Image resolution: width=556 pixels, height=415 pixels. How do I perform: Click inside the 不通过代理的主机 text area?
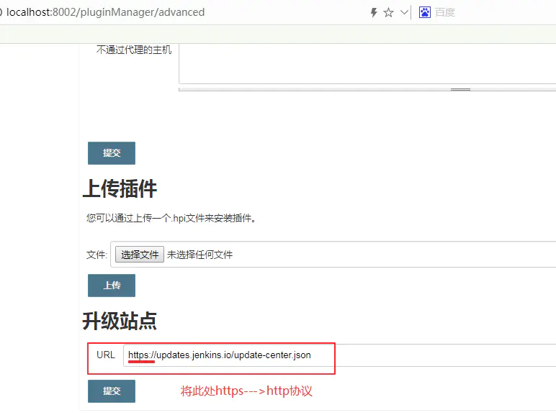[x=367, y=64]
